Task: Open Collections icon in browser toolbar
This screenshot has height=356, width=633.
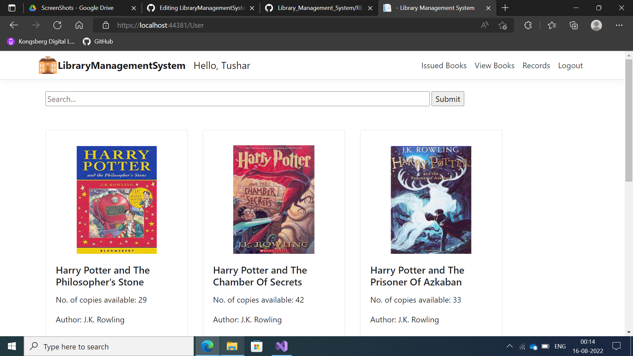Action: (574, 25)
